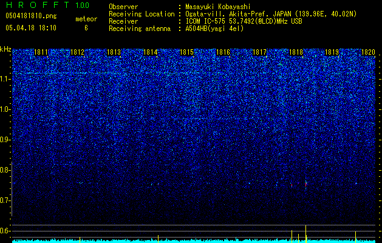
Task: Click the yellow power spike just before 1818
Action: point(292,236)
